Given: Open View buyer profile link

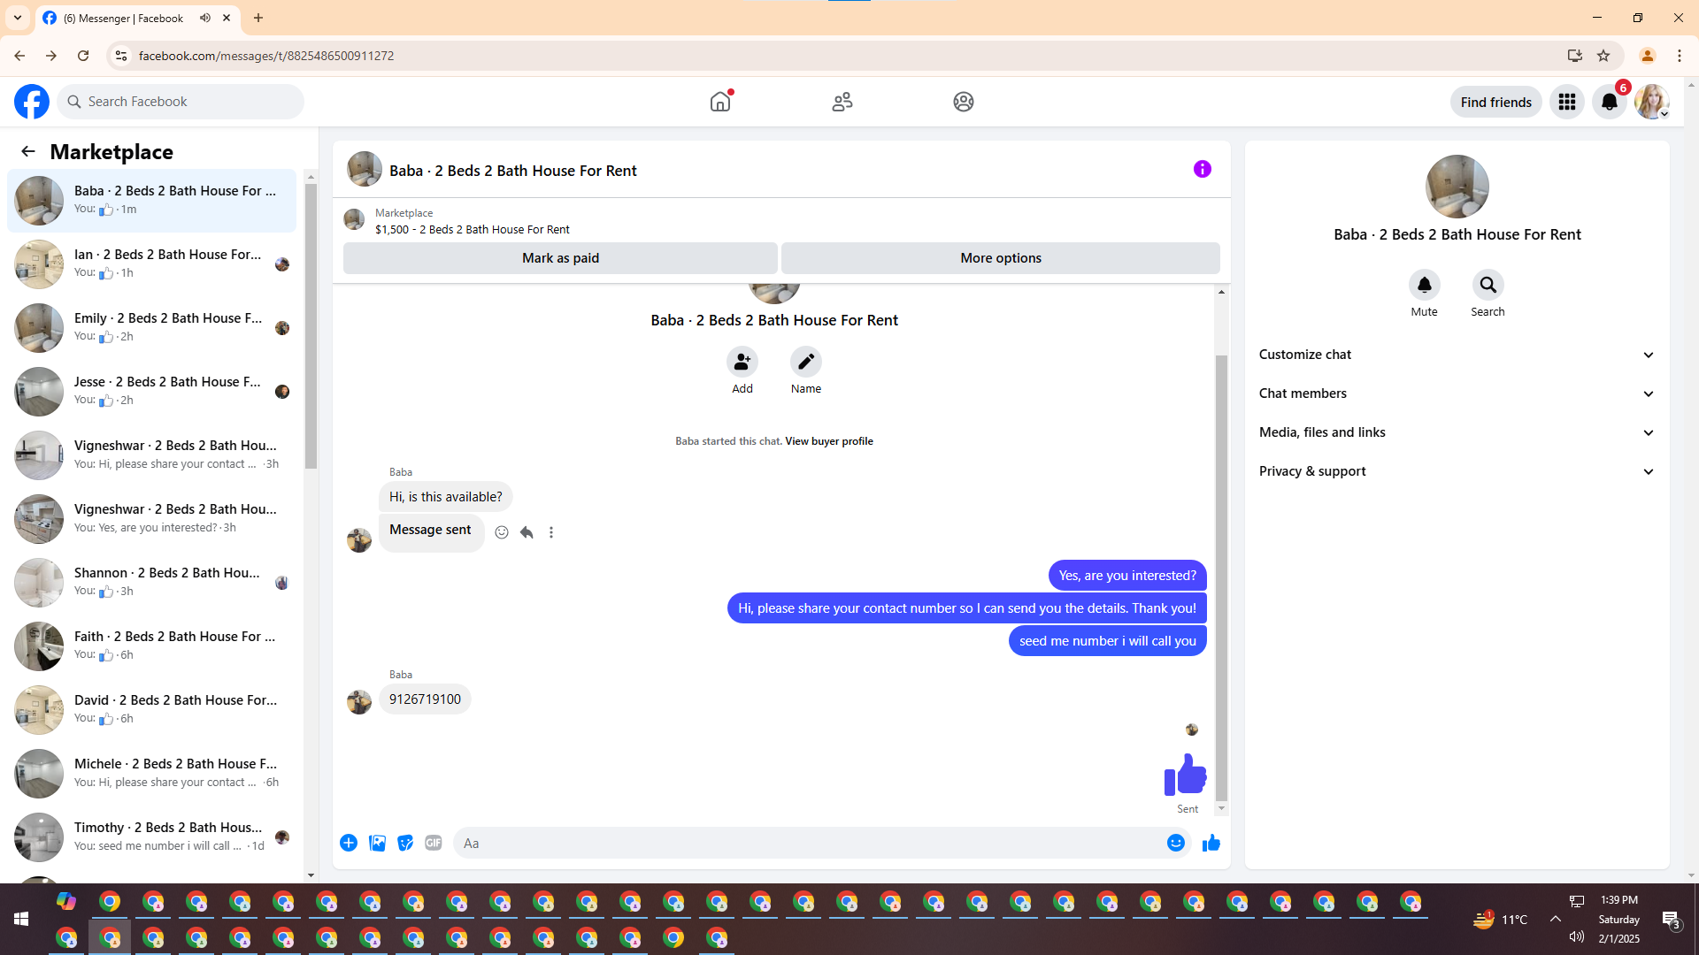Looking at the screenshot, I should 828,441.
